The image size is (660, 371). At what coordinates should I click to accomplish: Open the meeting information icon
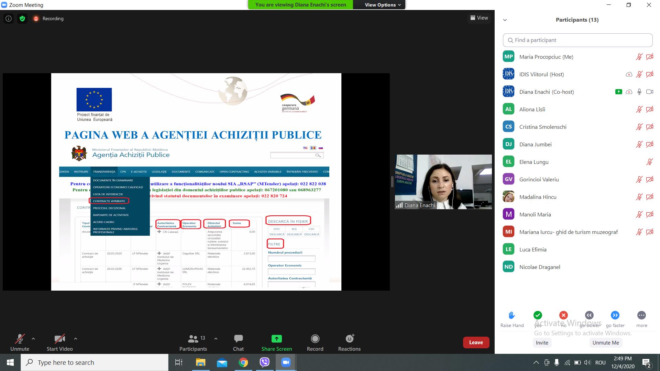coord(9,19)
